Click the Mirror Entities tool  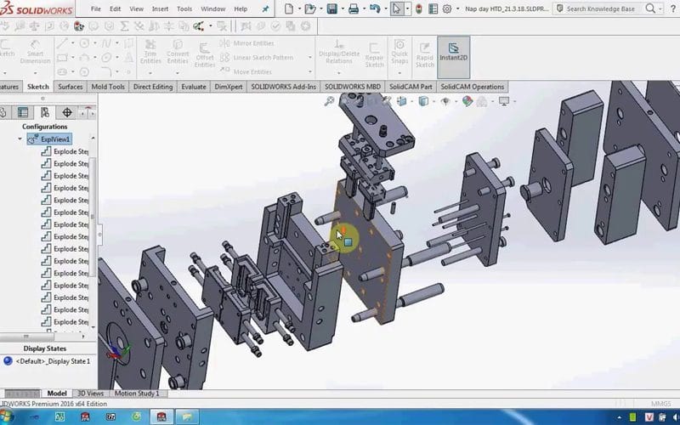pos(246,43)
